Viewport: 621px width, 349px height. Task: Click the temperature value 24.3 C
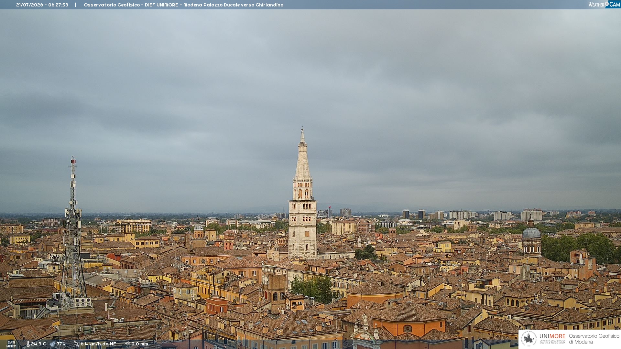(x=38, y=344)
